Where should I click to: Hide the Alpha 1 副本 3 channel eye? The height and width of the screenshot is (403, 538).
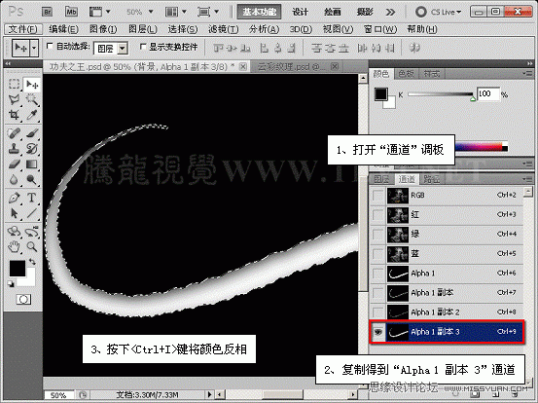[377, 332]
